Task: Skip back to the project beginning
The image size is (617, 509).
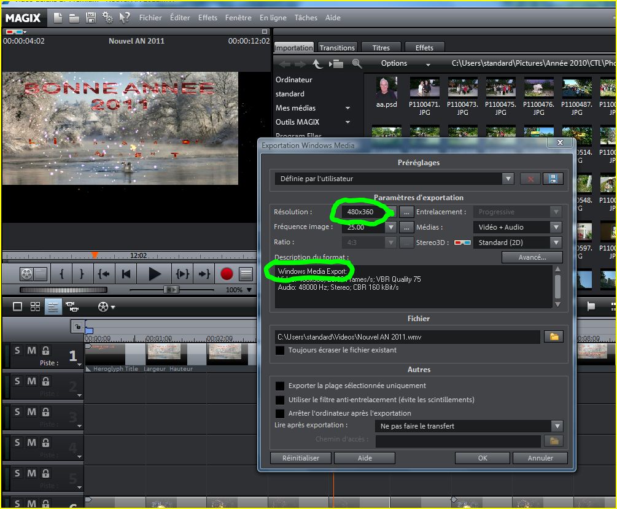Action: click(x=126, y=274)
